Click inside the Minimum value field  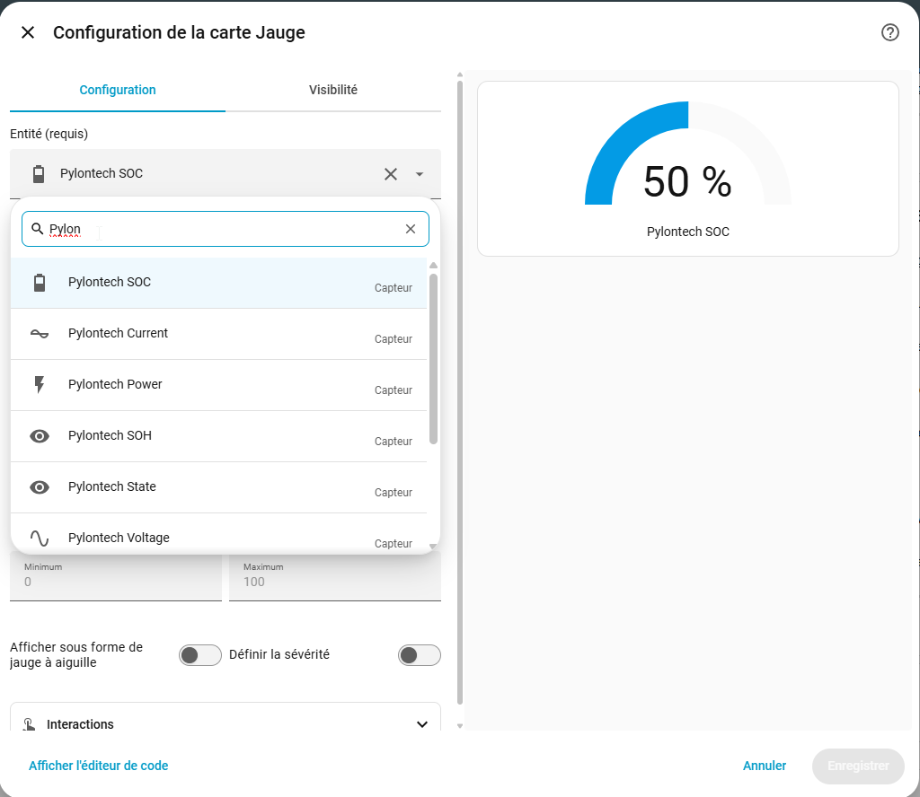point(116,576)
